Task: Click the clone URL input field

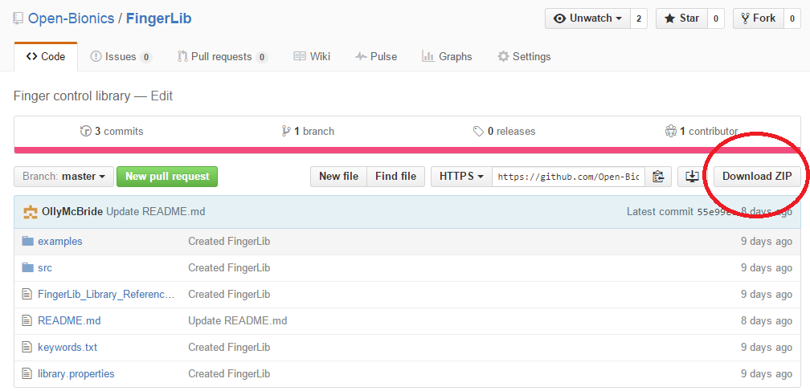Action: (x=568, y=177)
